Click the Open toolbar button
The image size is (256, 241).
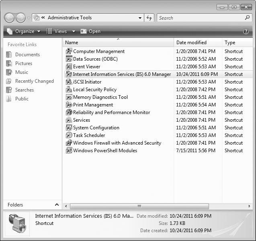(90, 31)
